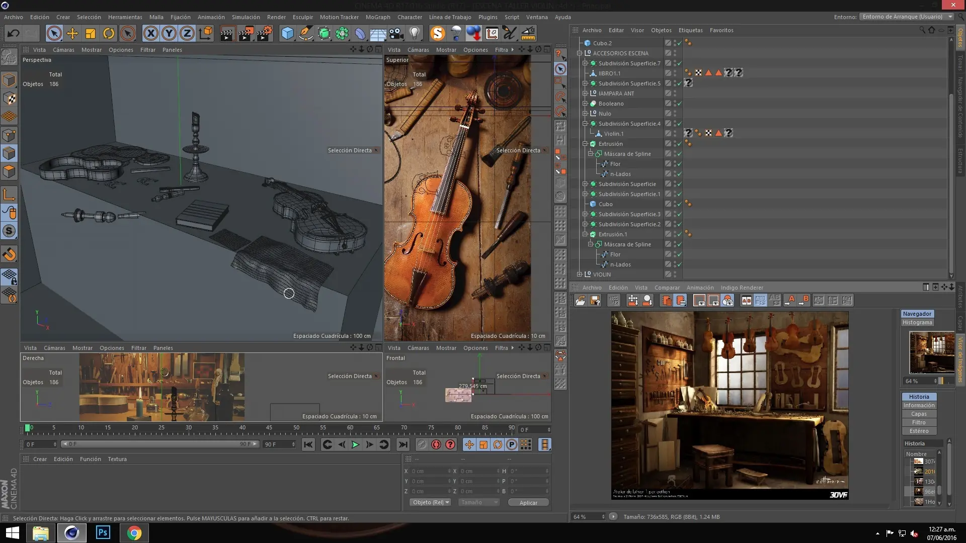966x543 pixels.
Task: Go to end of animation
Action: [403, 444]
